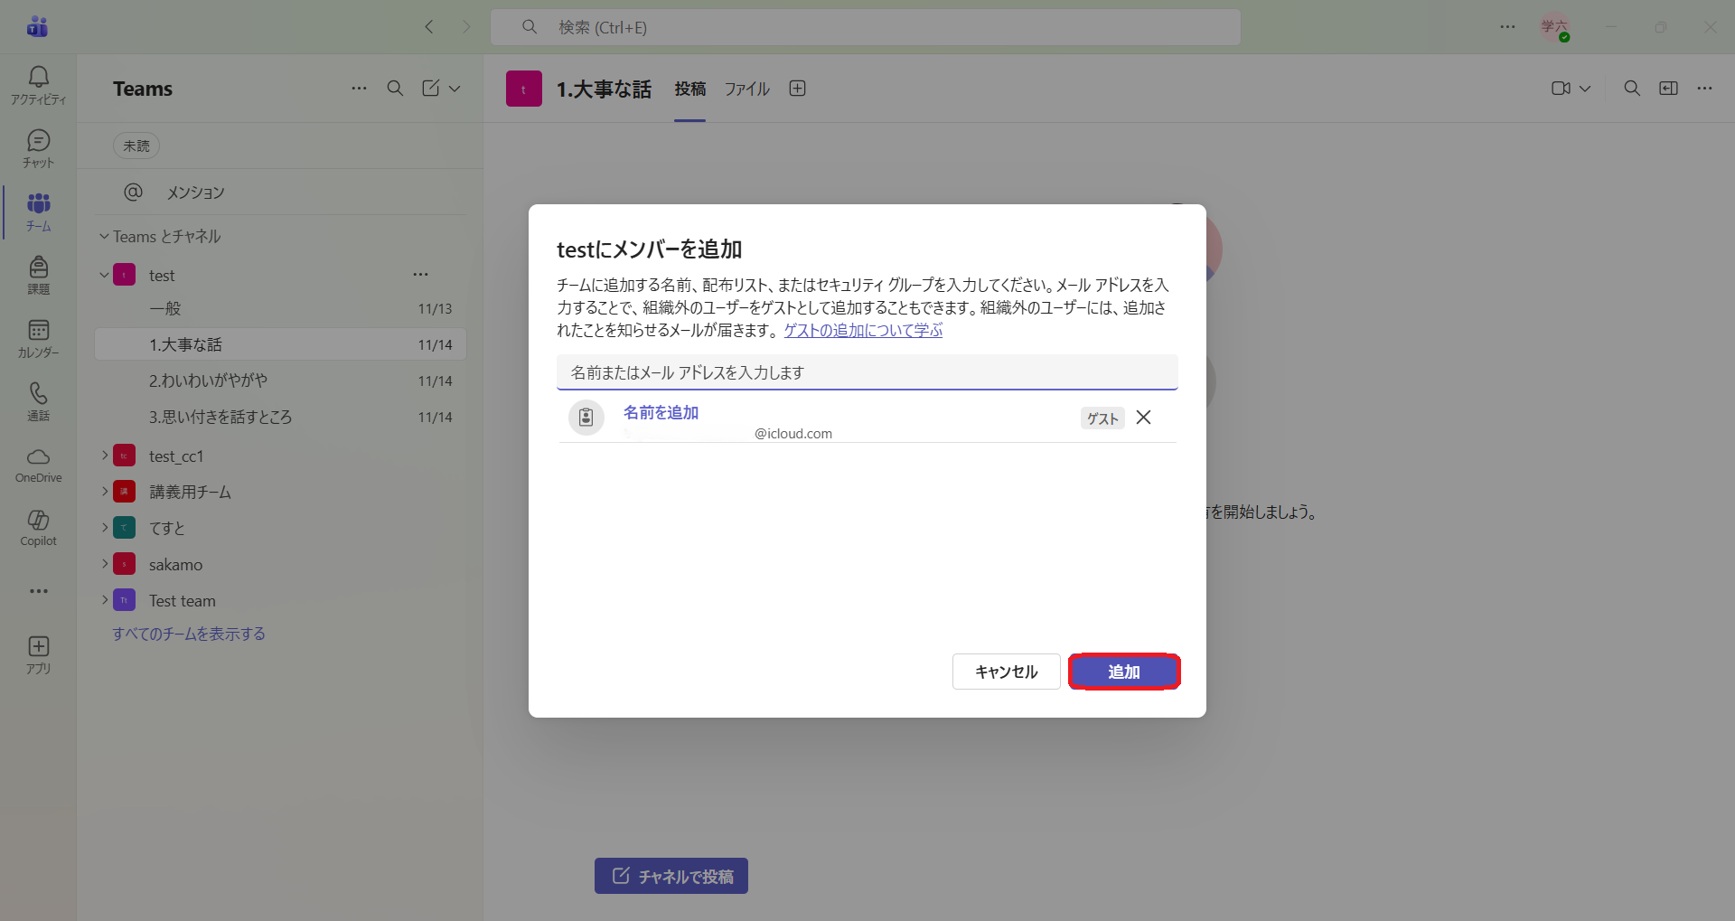This screenshot has height=921, width=1735.
Task: Select the Posts tab
Action: point(689,89)
